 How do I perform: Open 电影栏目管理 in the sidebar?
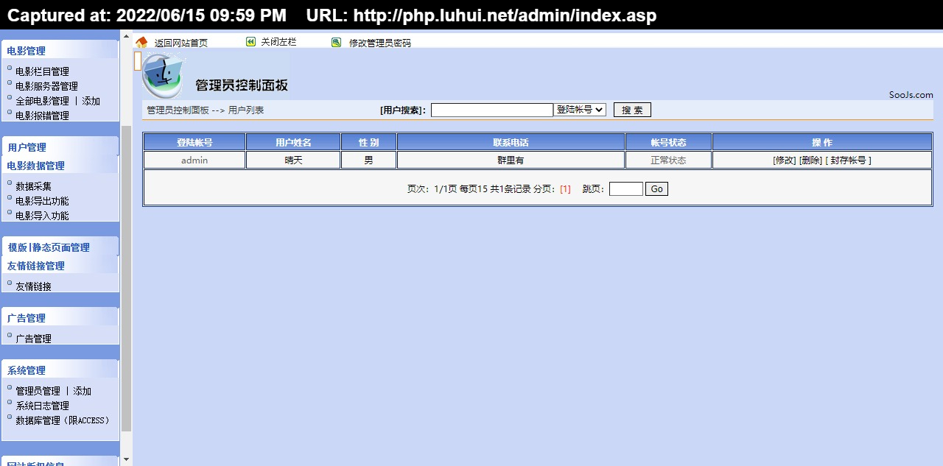[42, 71]
